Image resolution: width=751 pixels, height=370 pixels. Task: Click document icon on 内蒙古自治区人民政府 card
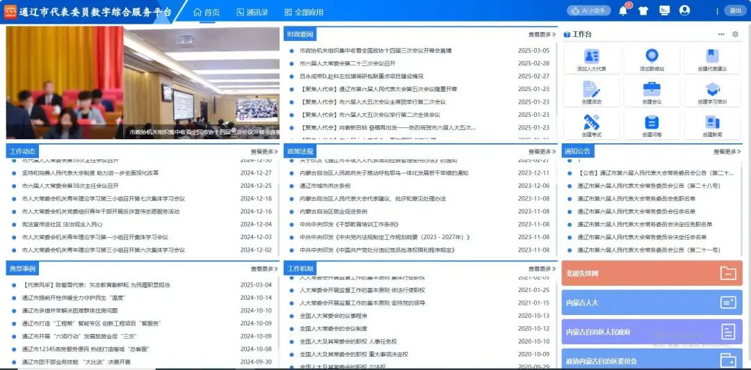point(728,332)
